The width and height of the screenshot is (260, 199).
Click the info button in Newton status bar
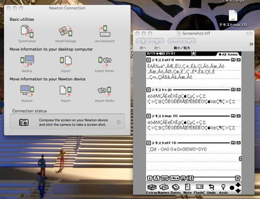(150, 178)
